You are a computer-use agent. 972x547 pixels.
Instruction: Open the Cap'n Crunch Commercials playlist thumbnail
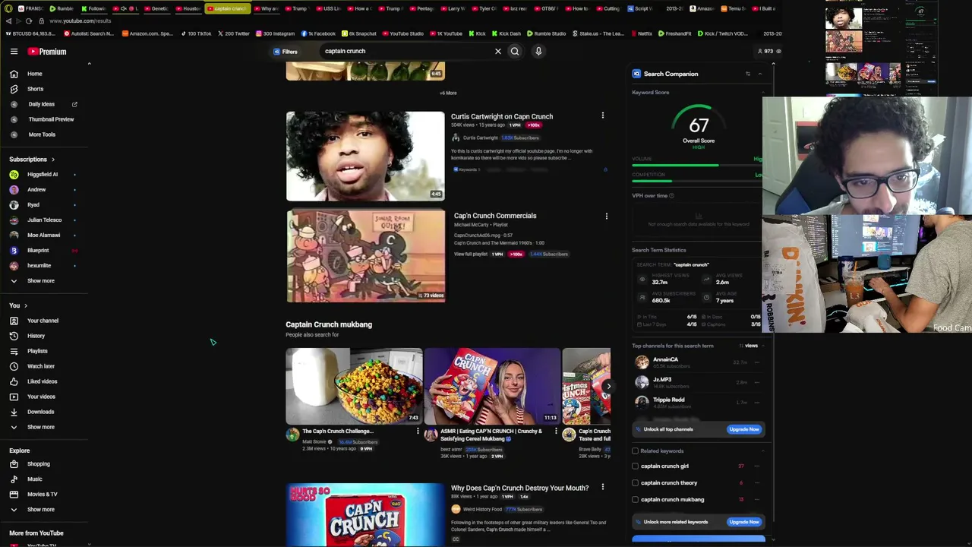pos(365,256)
